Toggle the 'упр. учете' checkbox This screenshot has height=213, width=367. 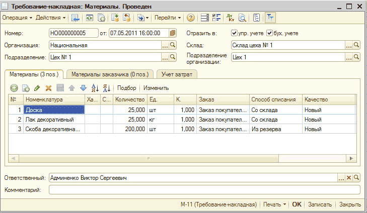(234, 33)
